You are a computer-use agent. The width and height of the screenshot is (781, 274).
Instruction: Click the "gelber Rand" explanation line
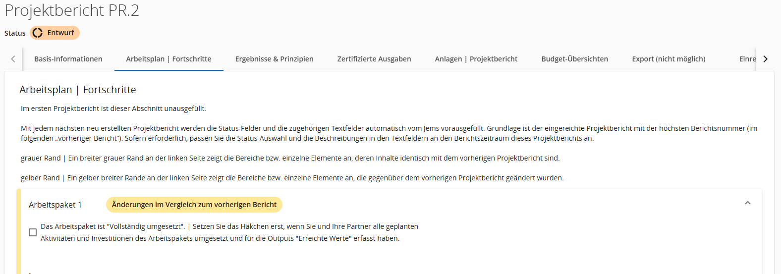292,178
